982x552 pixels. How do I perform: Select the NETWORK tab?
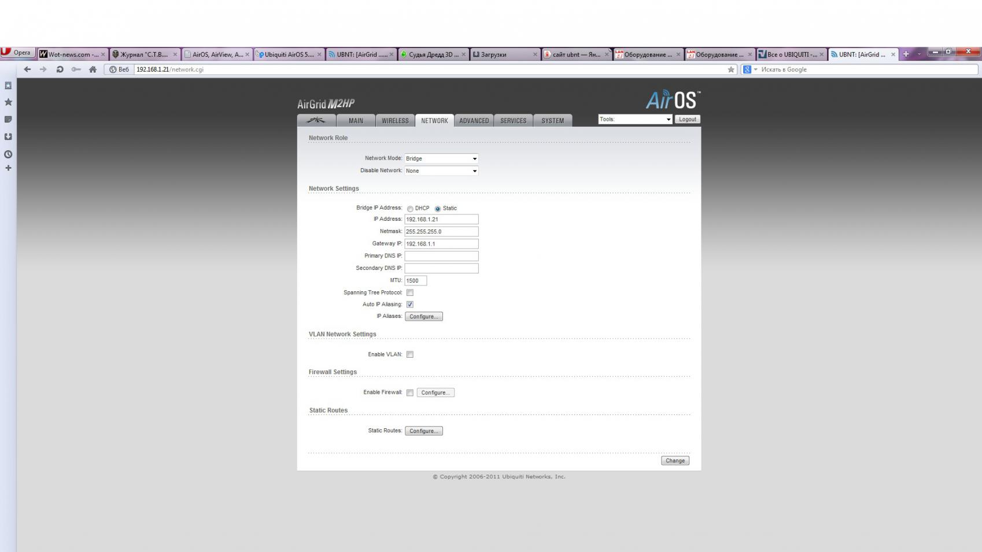tap(434, 120)
